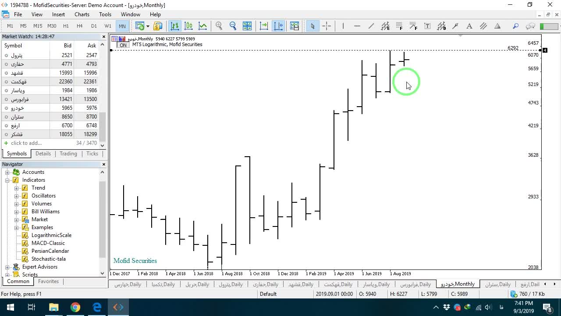
Task: Open the New Chart dropdown arrow
Action: click(x=148, y=26)
